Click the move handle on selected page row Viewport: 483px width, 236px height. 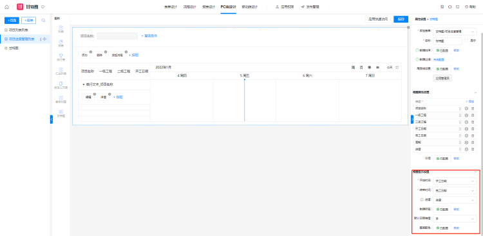[x=44, y=39]
